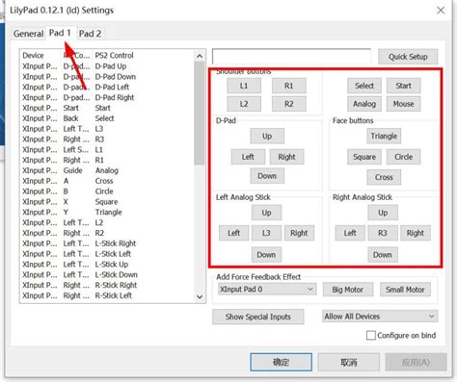Select the B to Circle binding row

(x=107, y=191)
